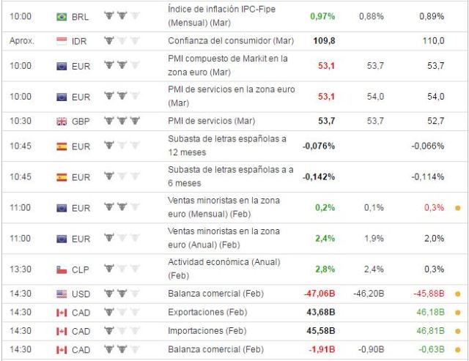
Task: Click the Chile flag beside CLP
Action: [x=62, y=269]
